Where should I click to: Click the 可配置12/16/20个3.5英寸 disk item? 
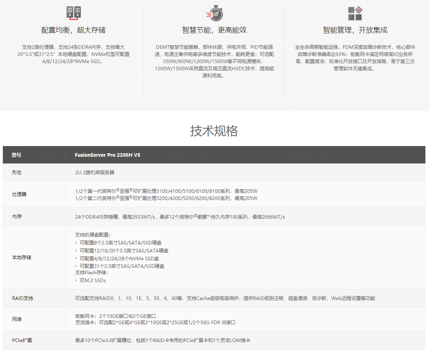[x=124, y=251]
